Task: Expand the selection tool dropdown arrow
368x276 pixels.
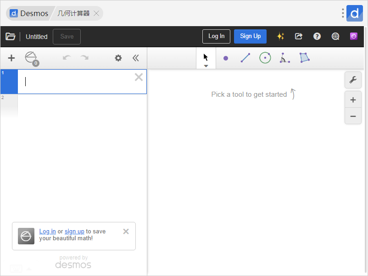Action: click(x=206, y=66)
